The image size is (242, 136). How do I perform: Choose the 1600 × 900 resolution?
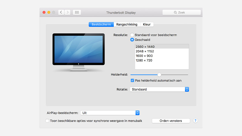[144, 56]
